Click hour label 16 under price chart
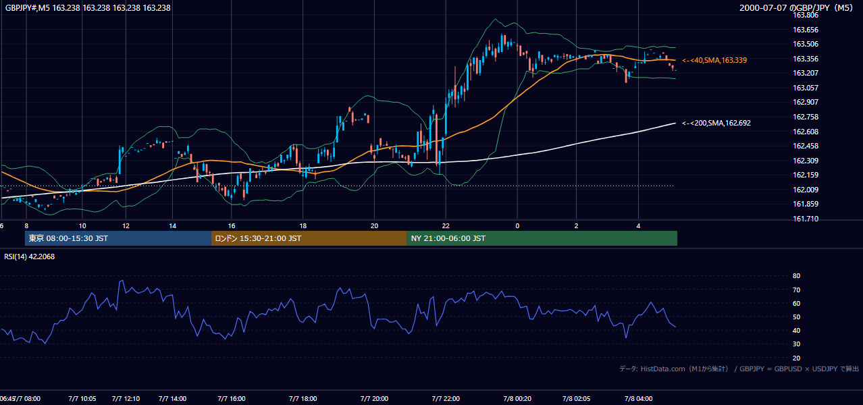 pos(232,225)
